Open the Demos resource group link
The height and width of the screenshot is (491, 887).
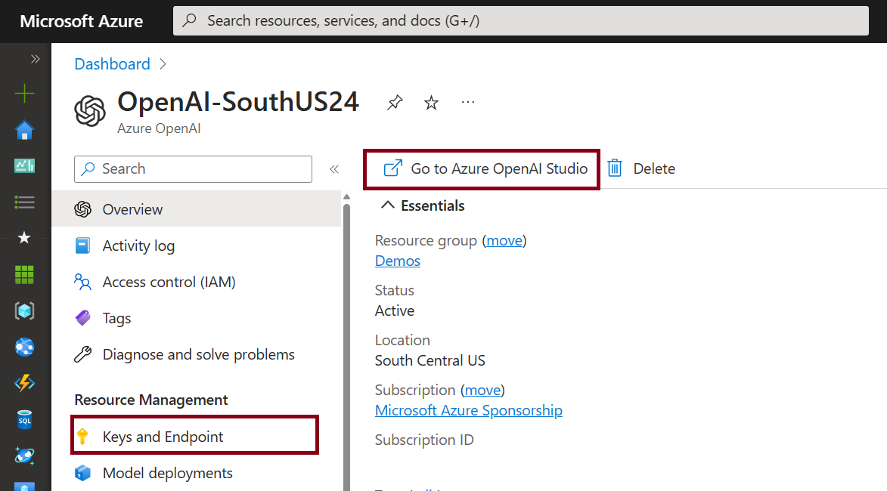[397, 261]
